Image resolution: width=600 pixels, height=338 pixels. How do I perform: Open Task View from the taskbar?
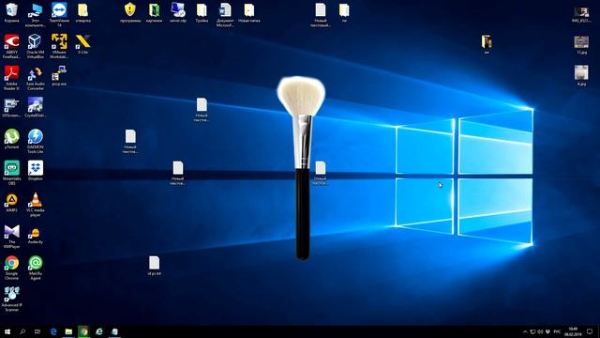37,331
